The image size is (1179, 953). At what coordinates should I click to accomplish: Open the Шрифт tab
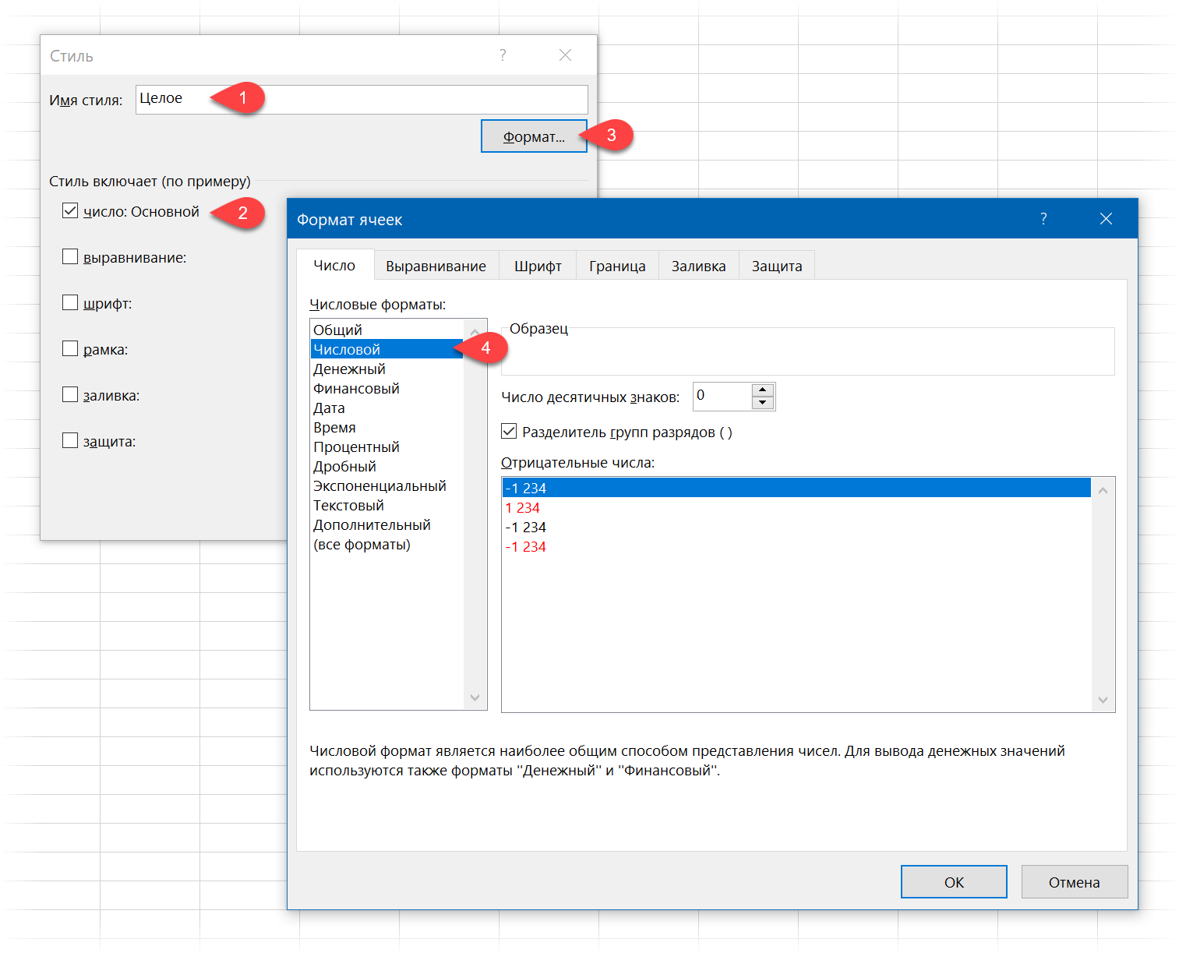point(538,266)
